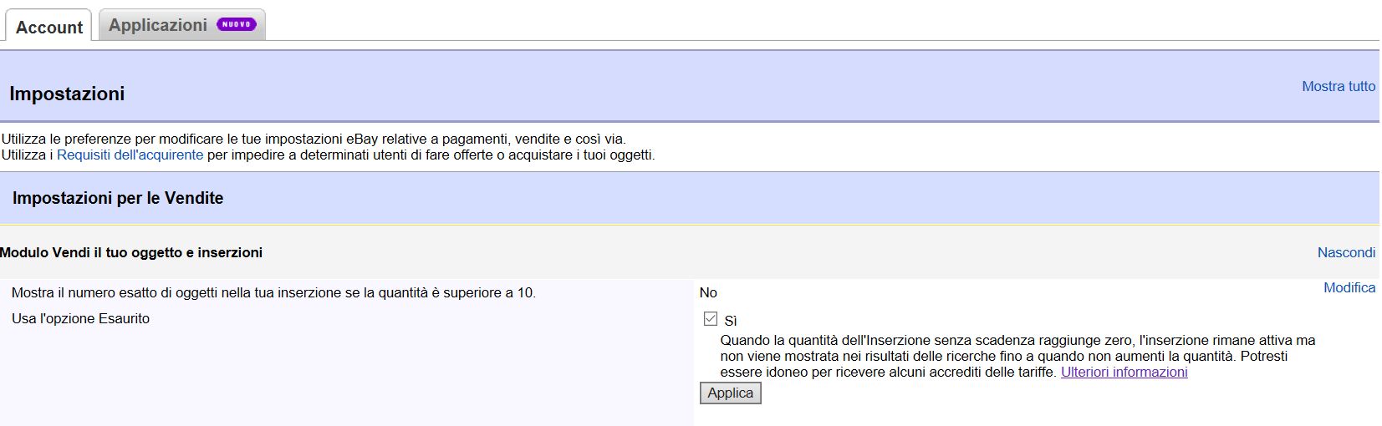
Task: Click the Mostra tutto link
Action: tap(1338, 86)
